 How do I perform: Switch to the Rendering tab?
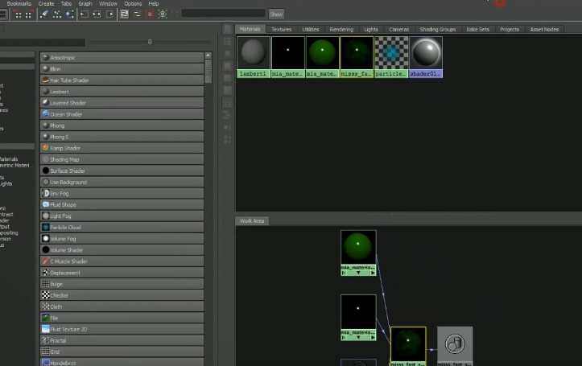click(341, 29)
